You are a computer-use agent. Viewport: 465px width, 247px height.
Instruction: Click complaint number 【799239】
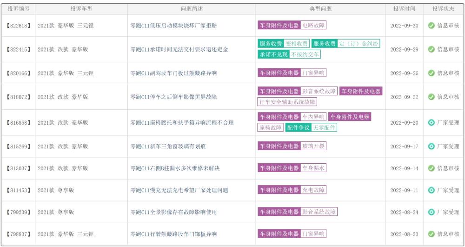tap(19, 212)
